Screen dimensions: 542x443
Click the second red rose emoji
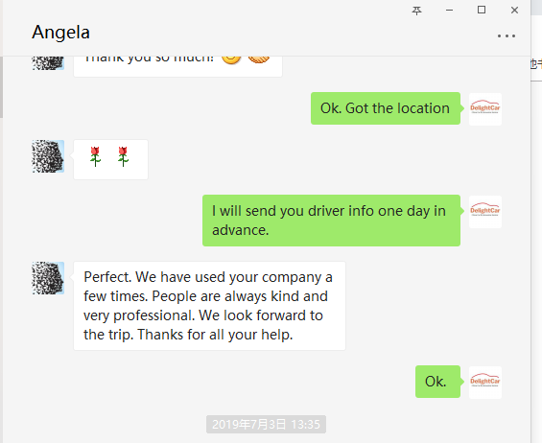123,156
